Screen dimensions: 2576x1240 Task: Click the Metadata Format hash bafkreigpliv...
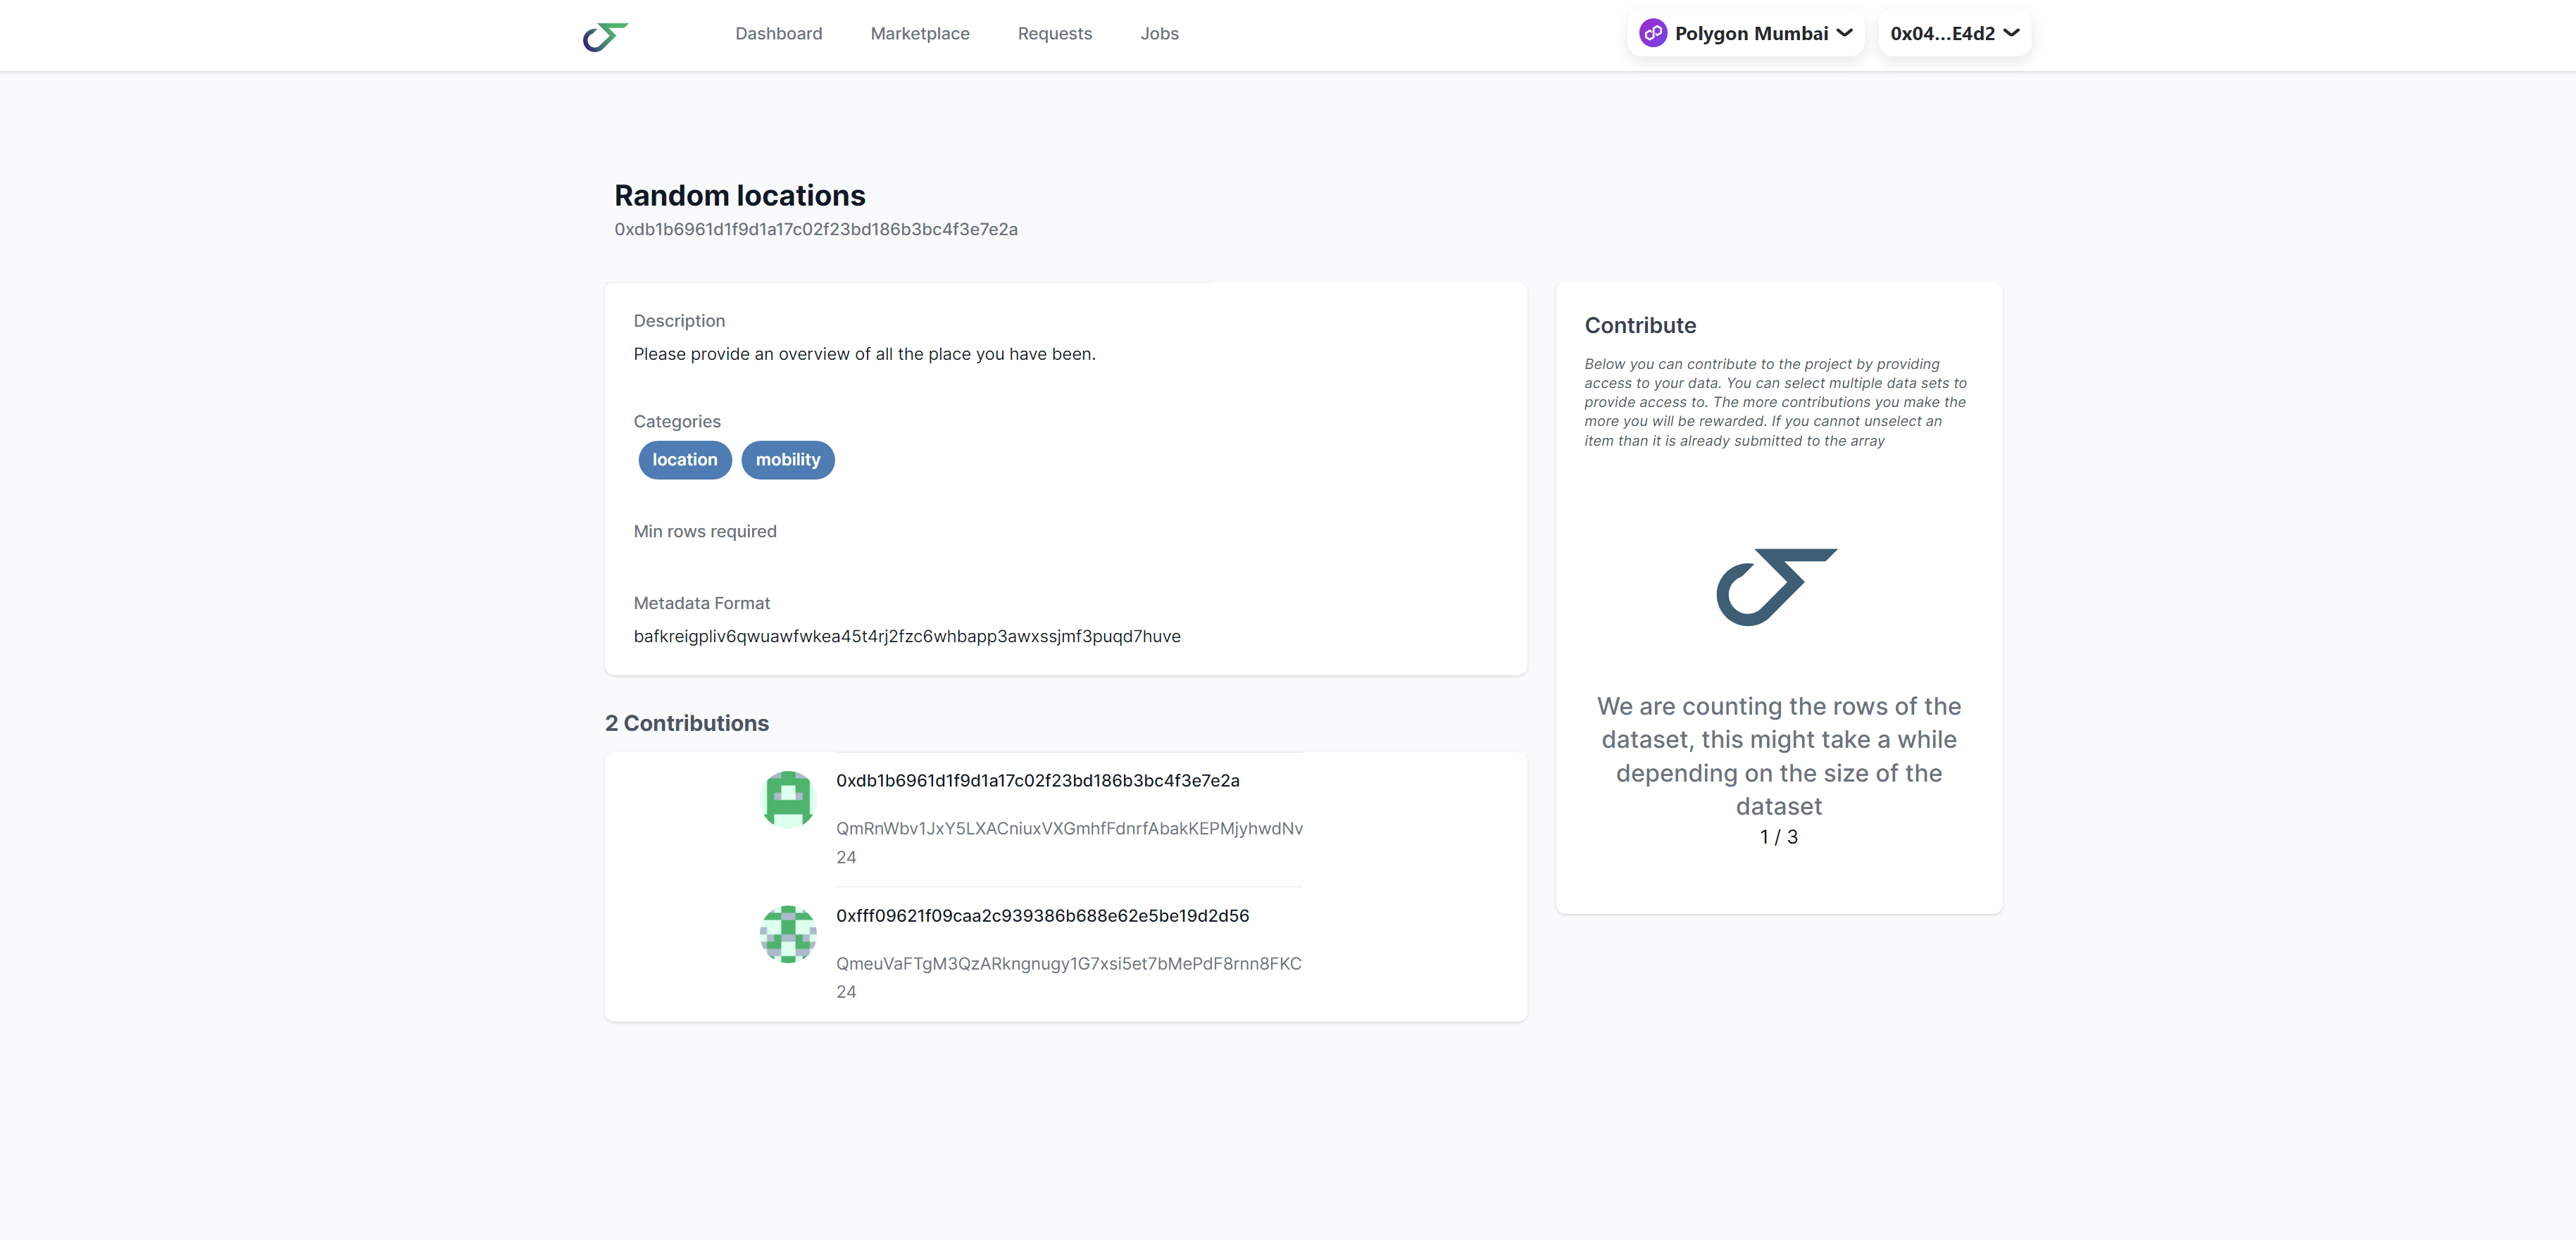coord(906,636)
